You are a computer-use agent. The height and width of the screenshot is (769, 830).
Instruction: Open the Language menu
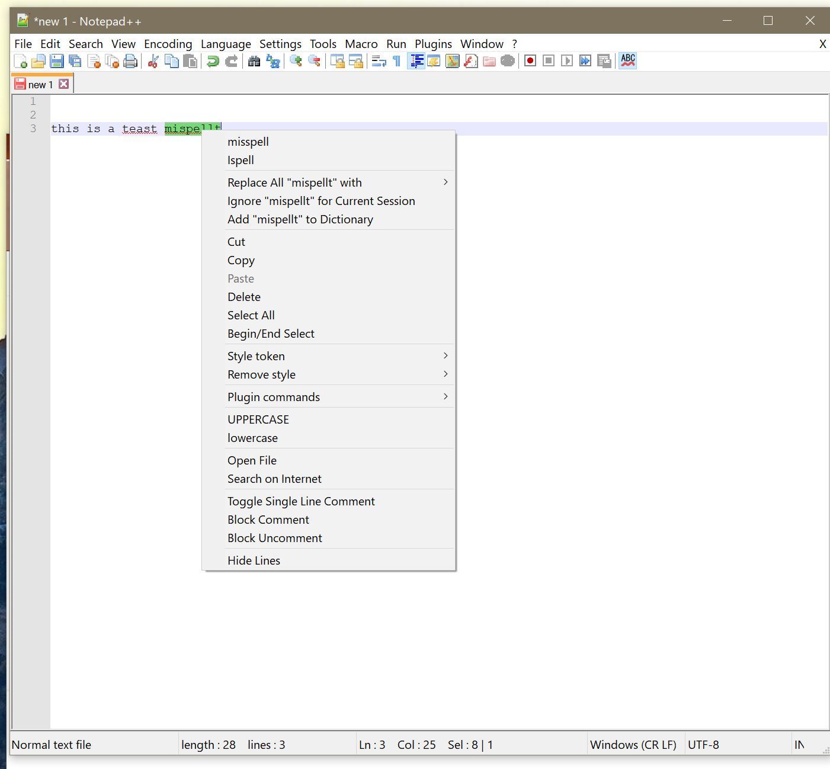(226, 44)
